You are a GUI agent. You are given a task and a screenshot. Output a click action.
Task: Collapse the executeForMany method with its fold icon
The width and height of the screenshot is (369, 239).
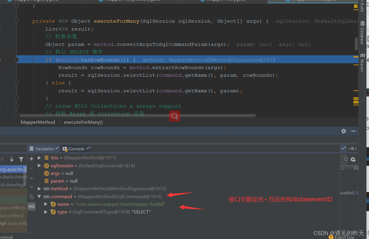tap(17, 21)
